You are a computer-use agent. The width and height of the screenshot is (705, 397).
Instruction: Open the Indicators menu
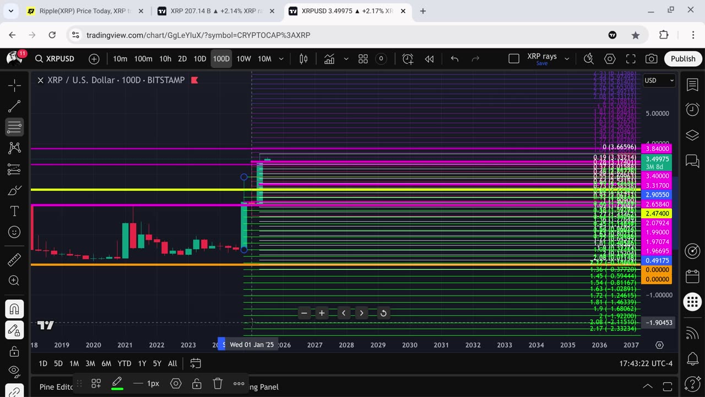pyautogui.click(x=329, y=58)
